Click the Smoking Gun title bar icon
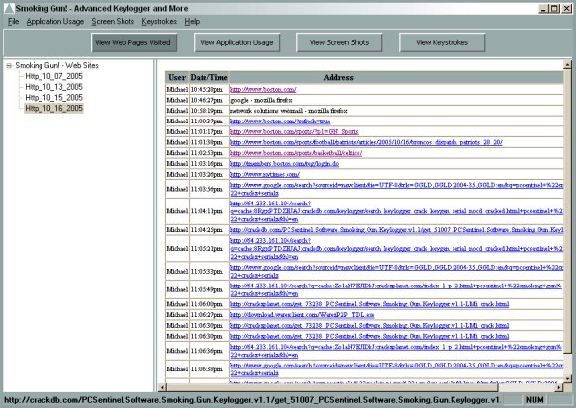The image size is (576, 408). [9, 8]
